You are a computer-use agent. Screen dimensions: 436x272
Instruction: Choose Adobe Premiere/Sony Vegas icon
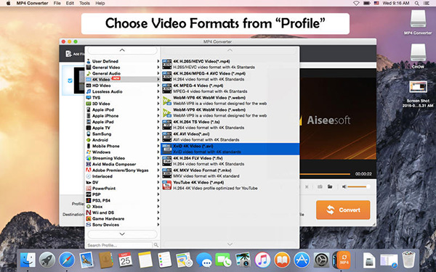click(x=89, y=170)
